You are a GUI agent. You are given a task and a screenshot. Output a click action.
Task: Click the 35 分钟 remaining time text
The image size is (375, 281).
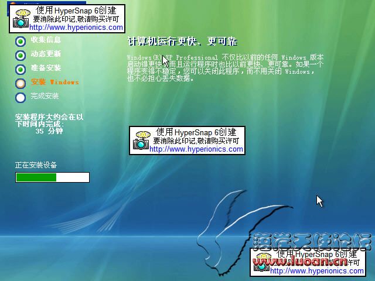pyautogui.click(x=49, y=131)
